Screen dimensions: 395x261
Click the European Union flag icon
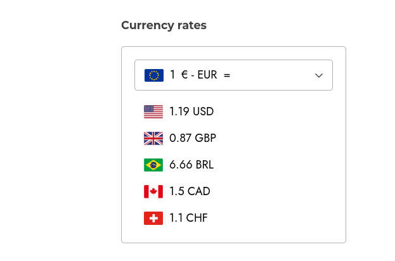pyautogui.click(x=154, y=75)
